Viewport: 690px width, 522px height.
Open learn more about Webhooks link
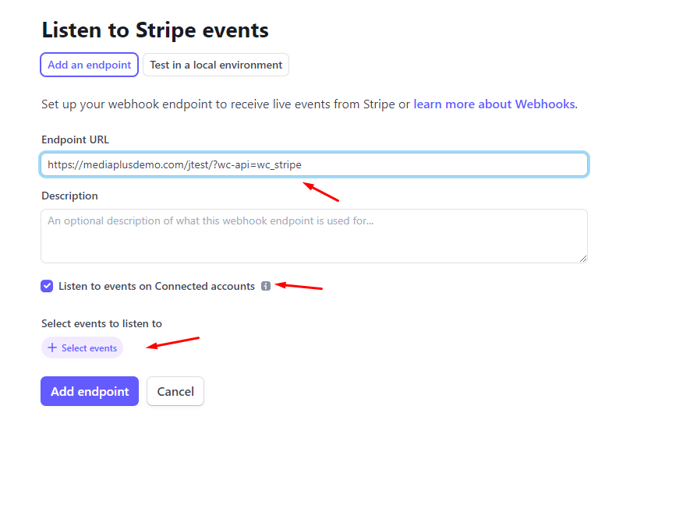click(x=494, y=104)
